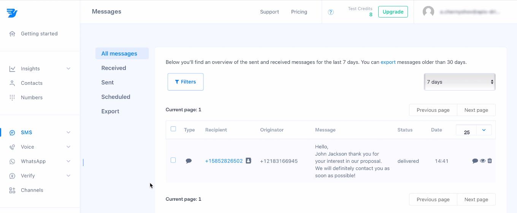Switch to the Sent tab

(x=108, y=83)
